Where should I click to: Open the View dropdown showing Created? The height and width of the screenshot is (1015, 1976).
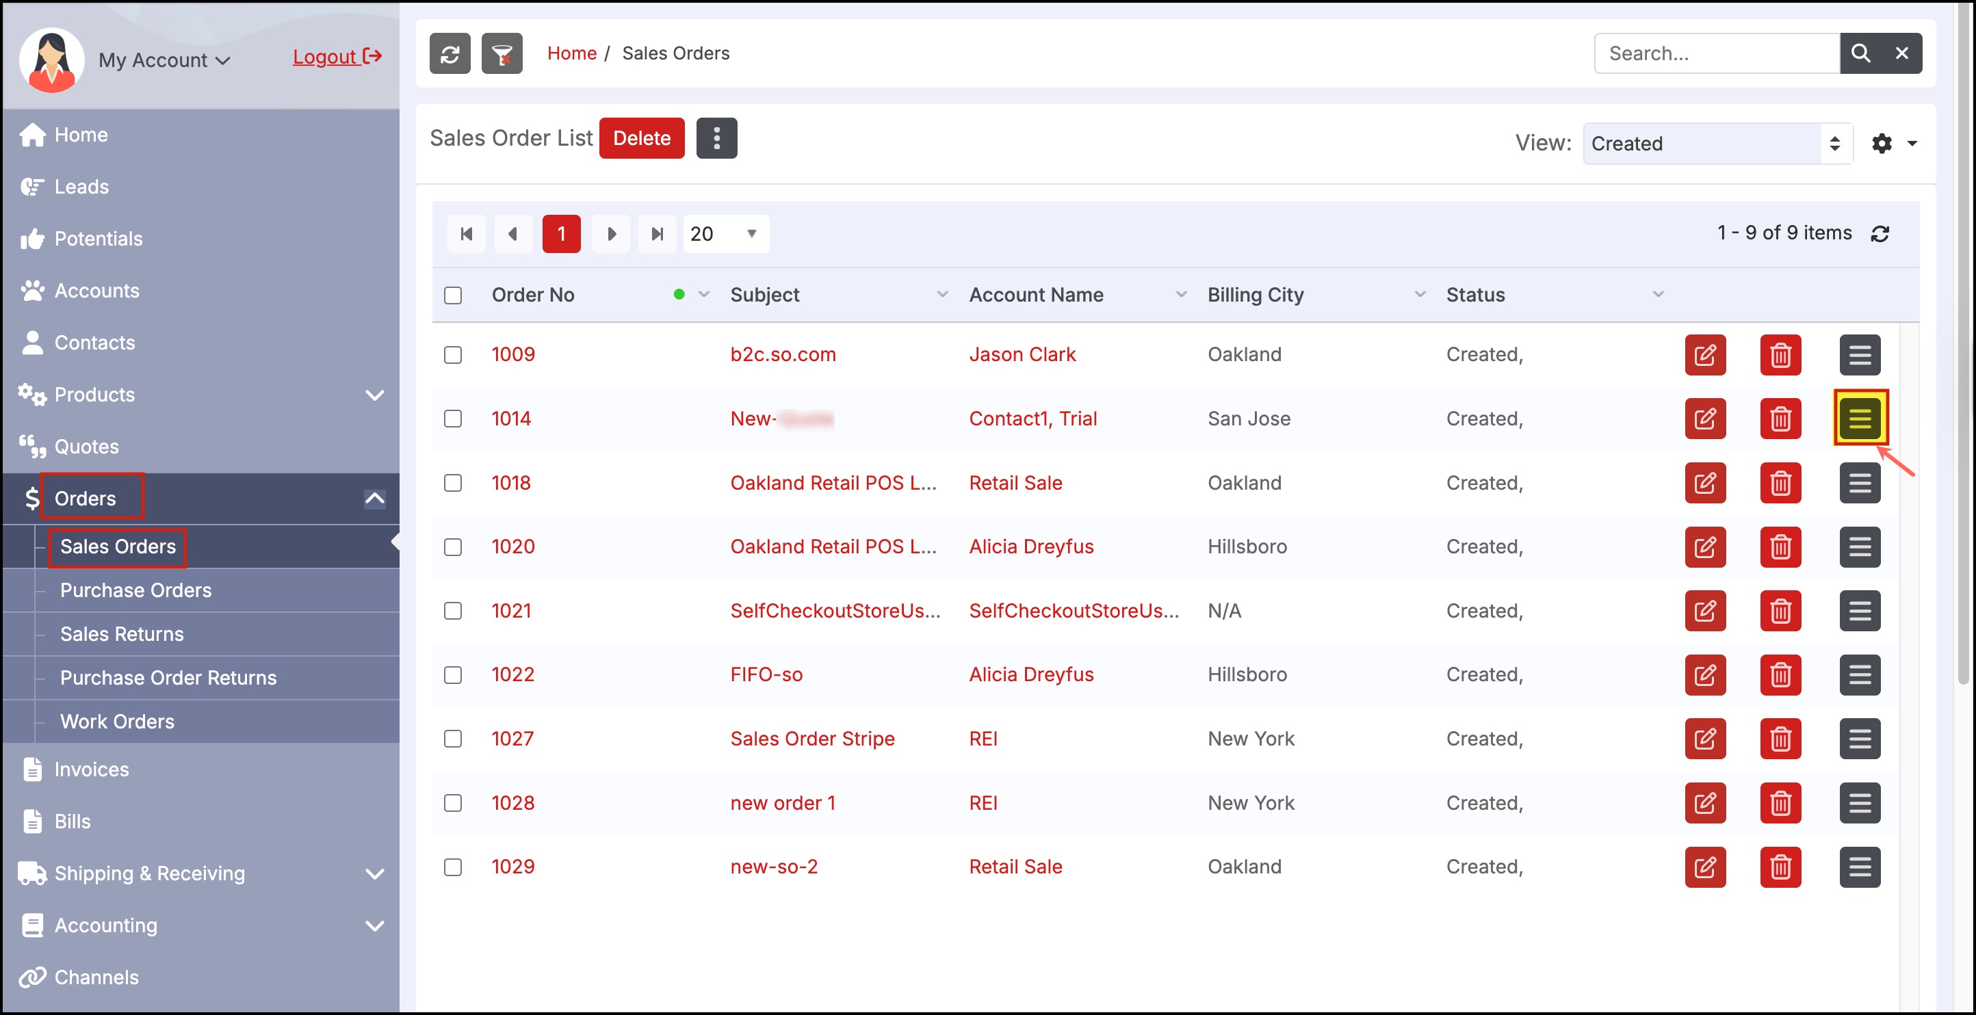coord(1717,144)
